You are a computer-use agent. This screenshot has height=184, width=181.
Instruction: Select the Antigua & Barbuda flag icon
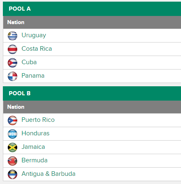(12, 174)
